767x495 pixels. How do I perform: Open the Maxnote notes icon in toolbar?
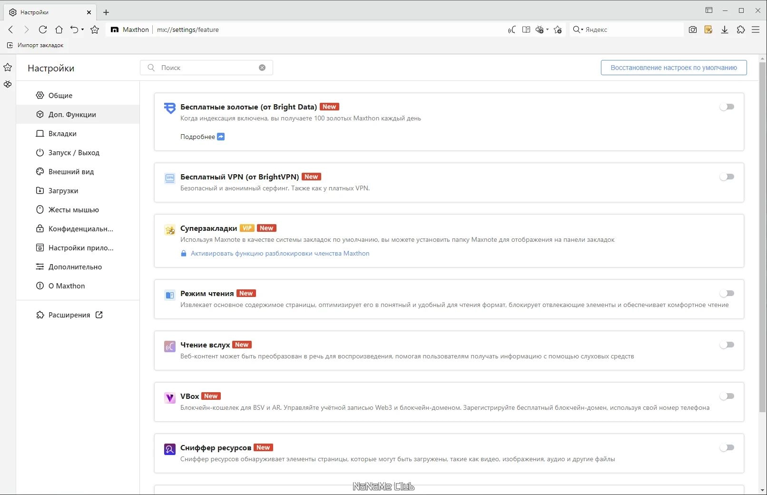point(708,30)
